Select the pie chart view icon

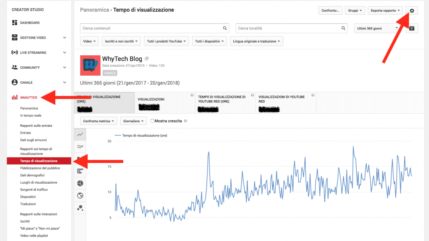coord(80,183)
